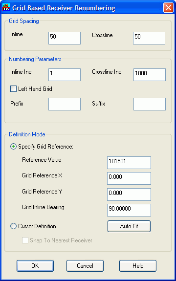Image resolution: width=176 pixels, height=281 pixels.
Task: Click the Numbering Parameters group label
Action: tap(35, 59)
